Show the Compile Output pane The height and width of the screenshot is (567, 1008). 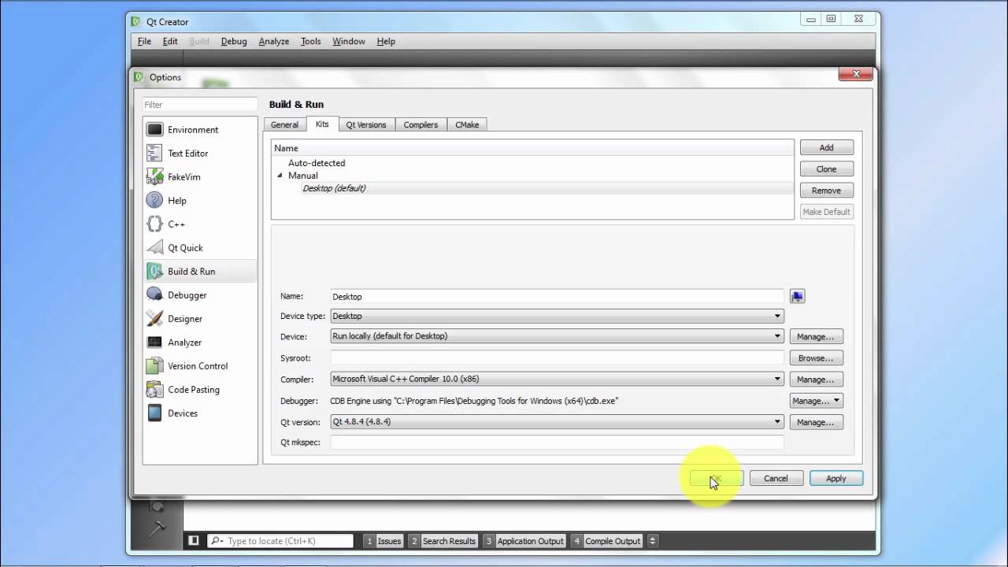tap(607, 541)
